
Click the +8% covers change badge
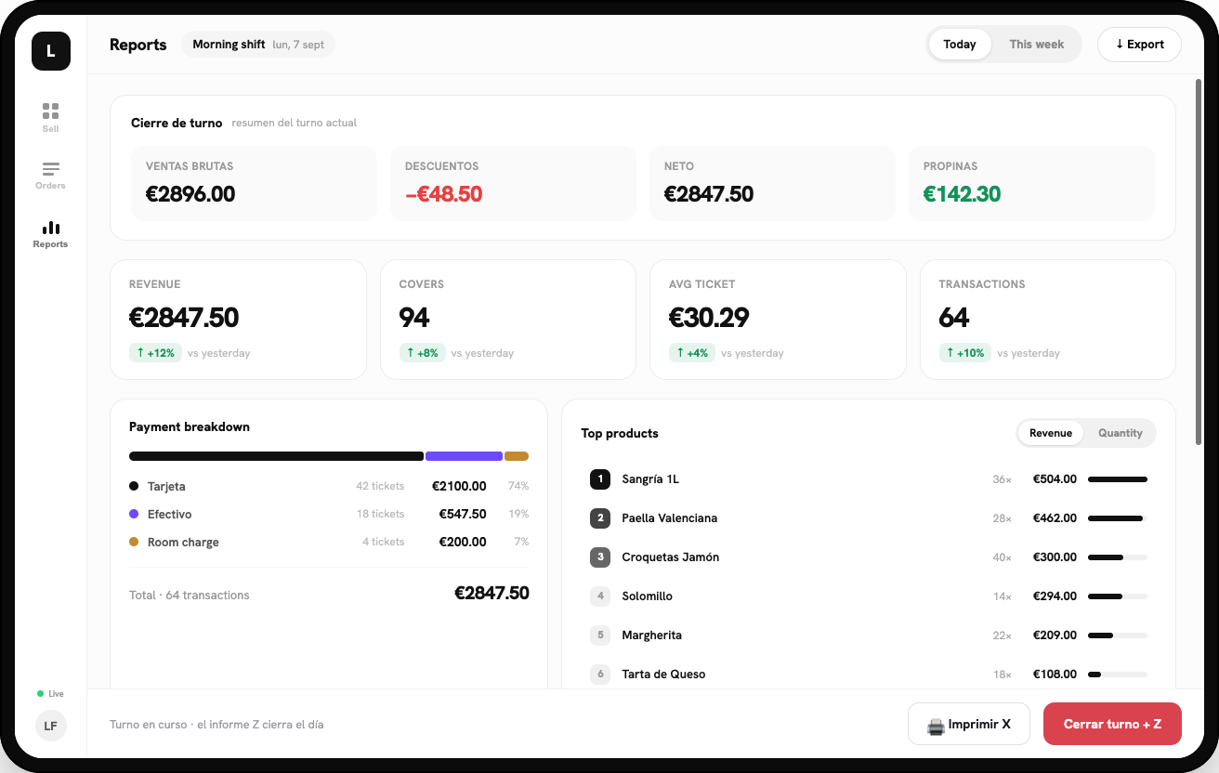tap(422, 353)
